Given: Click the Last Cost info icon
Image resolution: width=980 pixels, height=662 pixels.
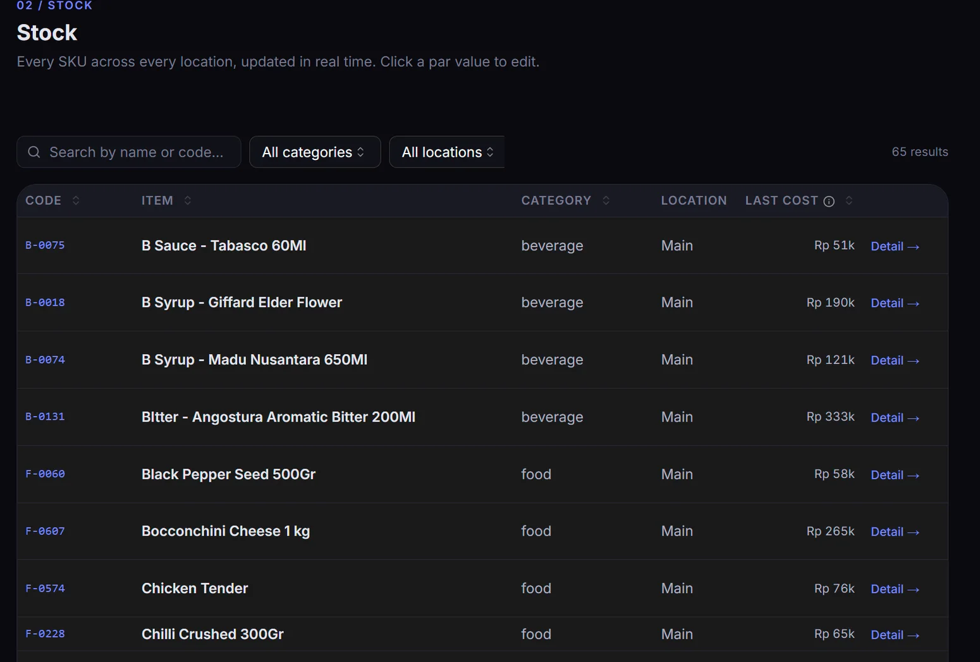Looking at the screenshot, I should (829, 201).
